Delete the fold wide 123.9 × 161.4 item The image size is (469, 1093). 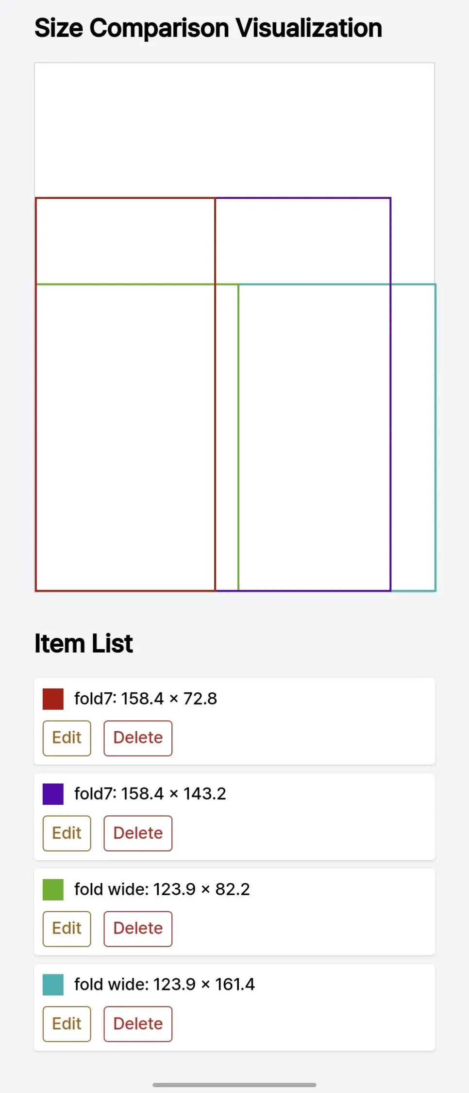(x=138, y=1024)
